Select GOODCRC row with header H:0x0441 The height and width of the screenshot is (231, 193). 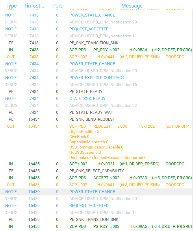click(x=96, y=57)
